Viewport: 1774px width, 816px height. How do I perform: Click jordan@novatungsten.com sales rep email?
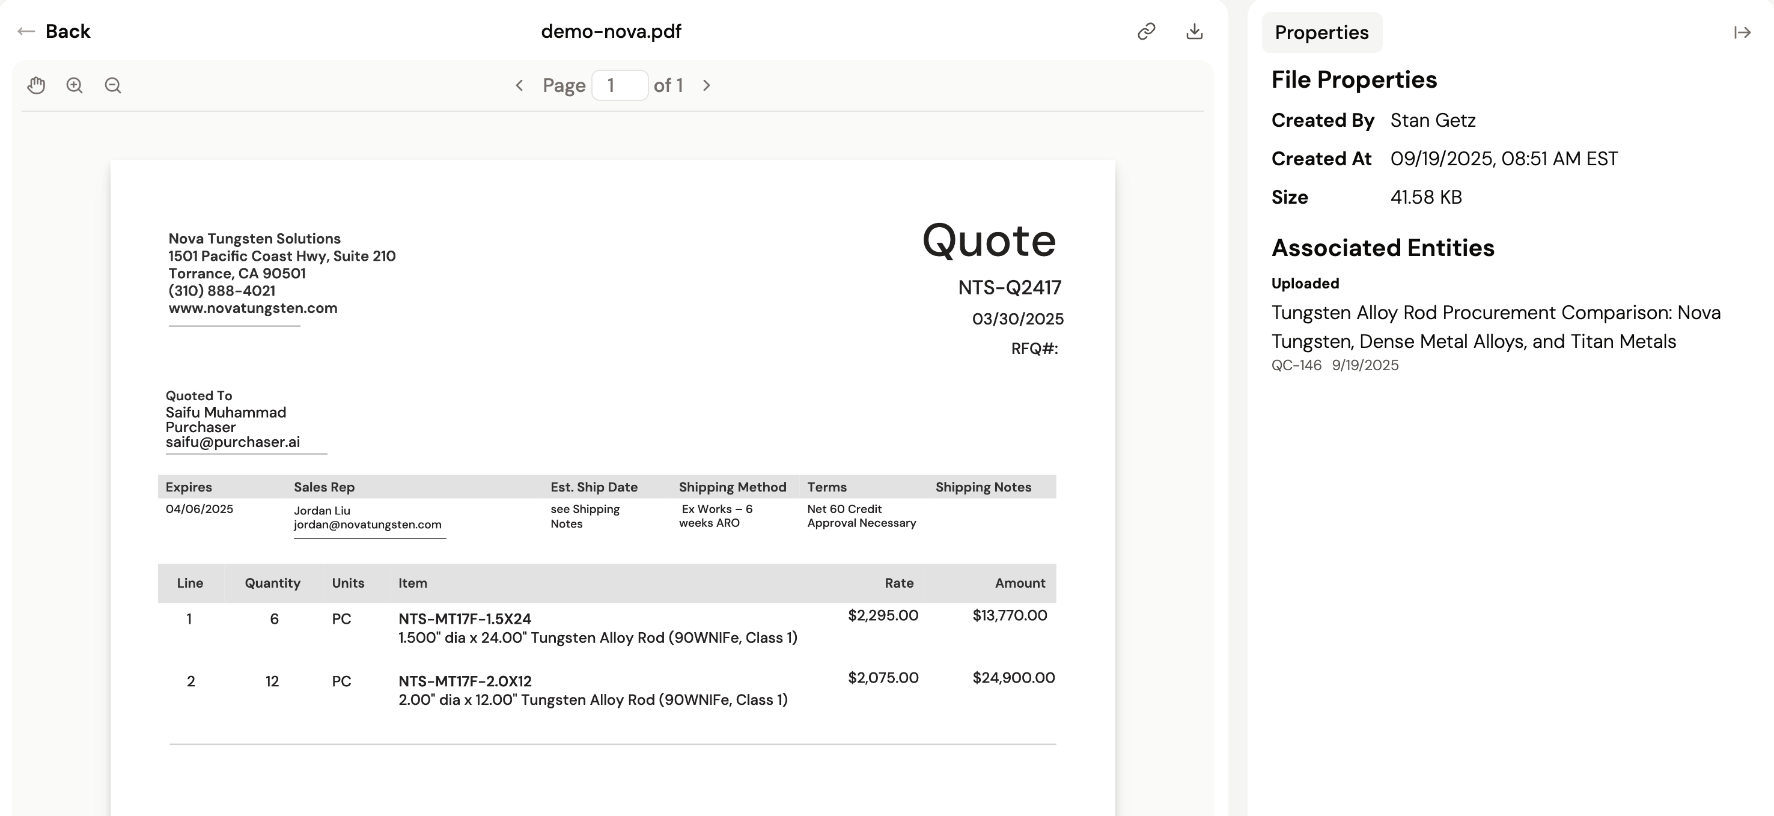click(367, 525)
